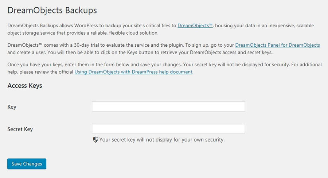Click the Secret Key field label
The height and width of the screenshot is (178, 328).
(x=20, y=129)
